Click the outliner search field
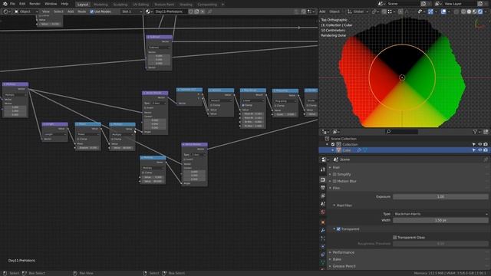491x276 pixels. [402, 132]
